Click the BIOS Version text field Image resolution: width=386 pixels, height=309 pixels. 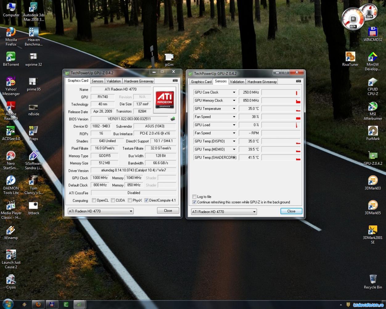[x=129, y=119]
